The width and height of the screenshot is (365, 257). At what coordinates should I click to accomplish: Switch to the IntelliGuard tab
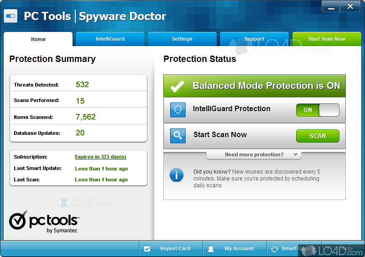point(110,39)
